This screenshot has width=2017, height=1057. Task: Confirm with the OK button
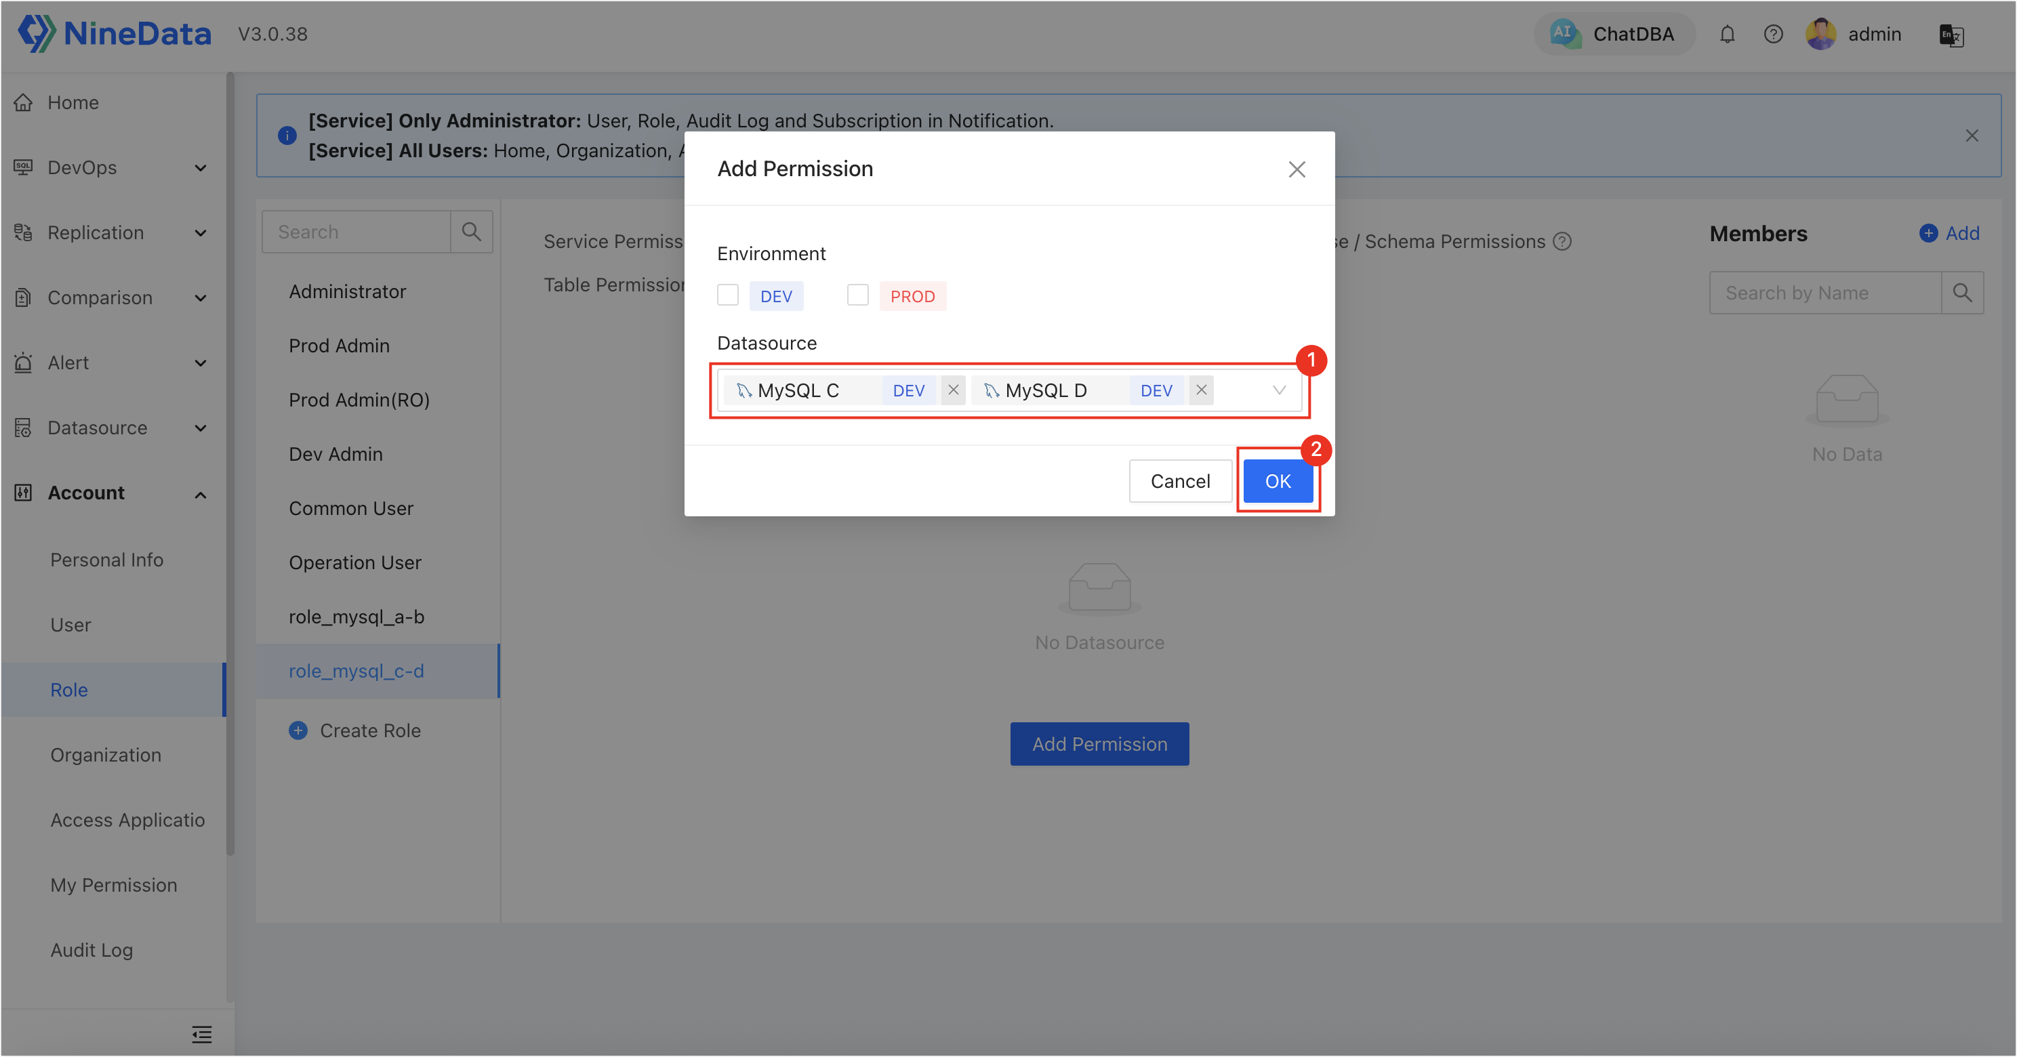pos(1278,481)
